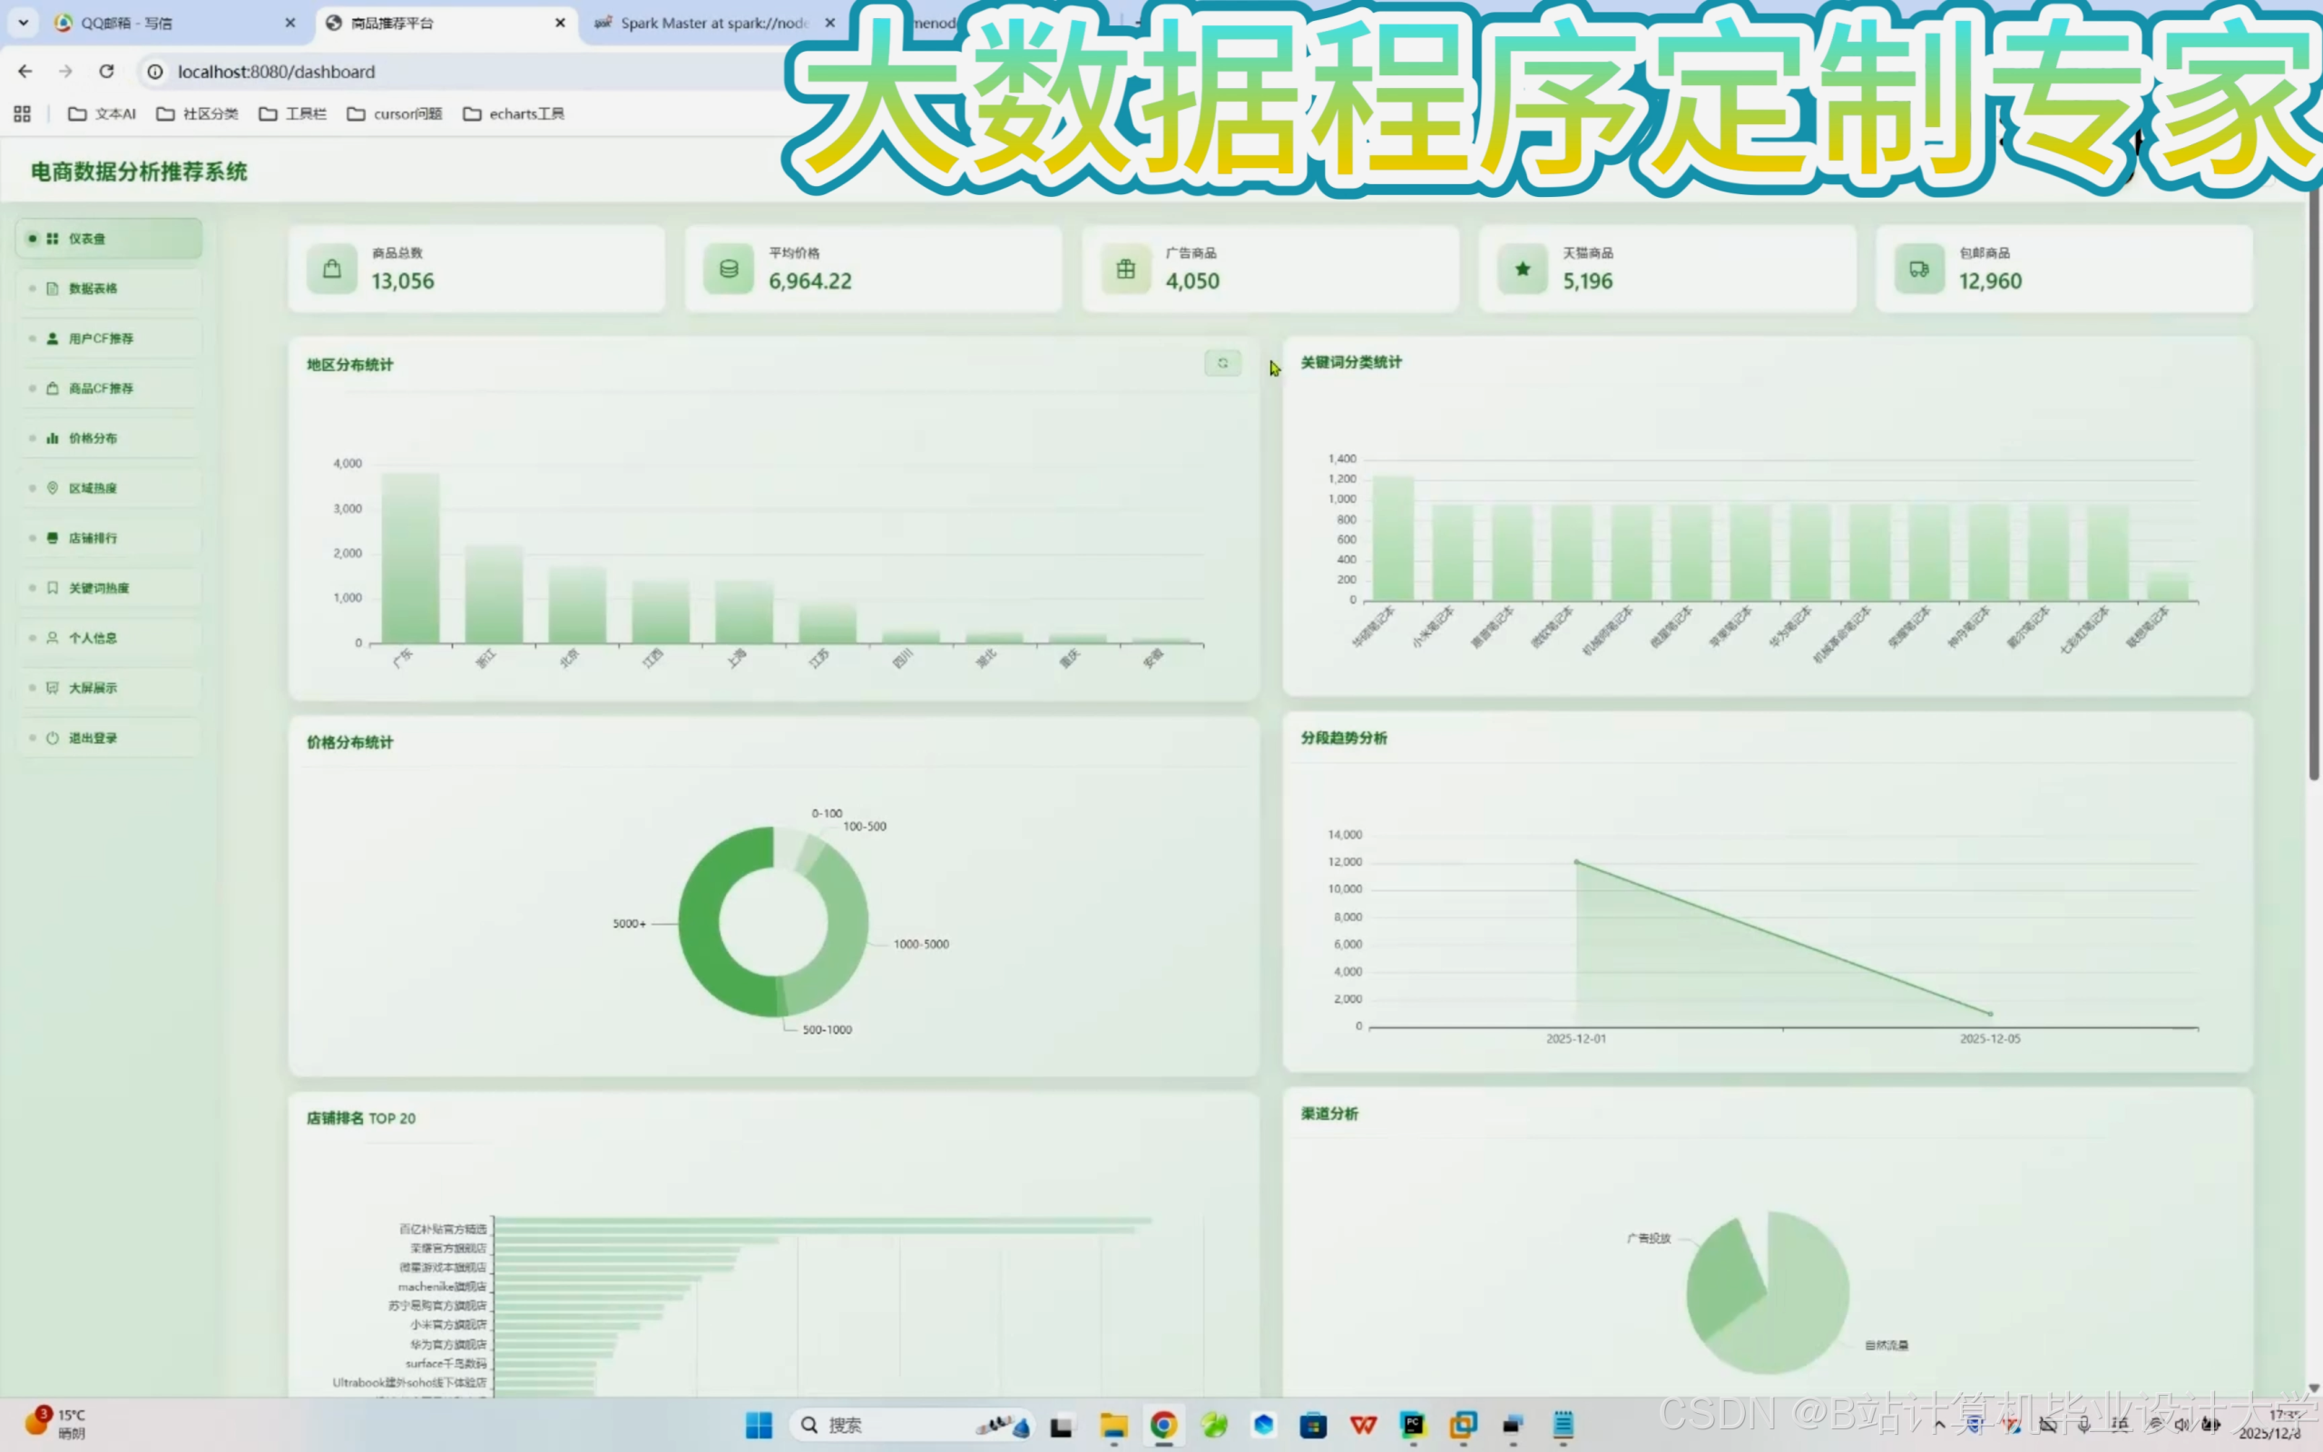
Task: Launch PyCharm from the taskbar
Action: click(1413, 1425)
